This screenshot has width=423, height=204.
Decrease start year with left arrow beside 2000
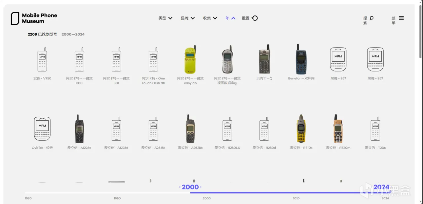coord(180,187)
